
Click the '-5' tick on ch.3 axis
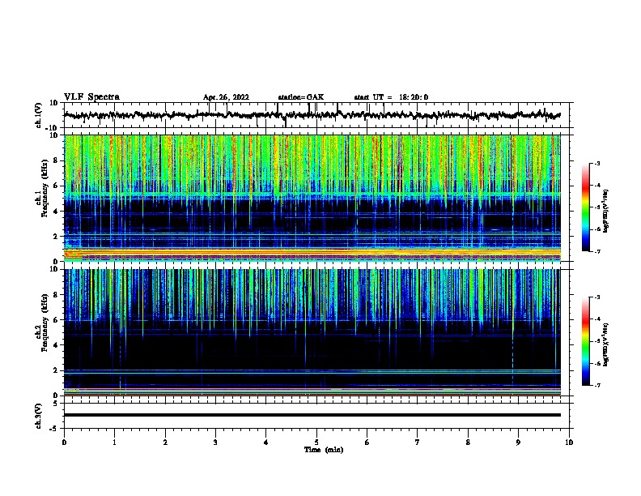click(54, 429)
